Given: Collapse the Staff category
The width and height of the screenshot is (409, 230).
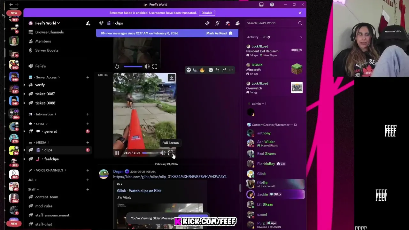Looking at the screenshot, I should [33, 189].
